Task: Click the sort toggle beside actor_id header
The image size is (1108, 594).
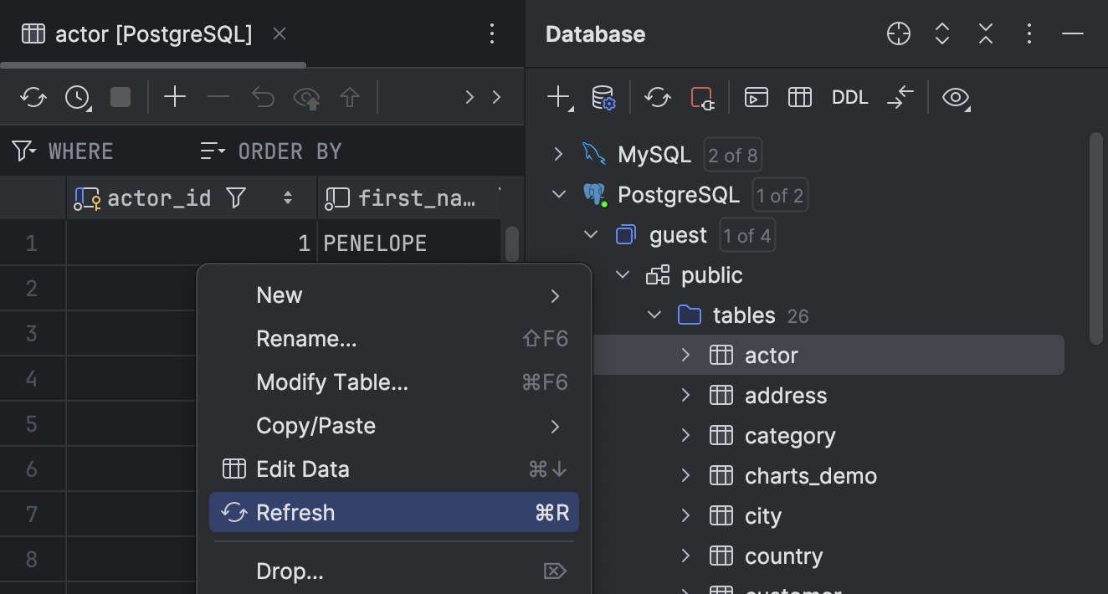Action: pos(287,197)
